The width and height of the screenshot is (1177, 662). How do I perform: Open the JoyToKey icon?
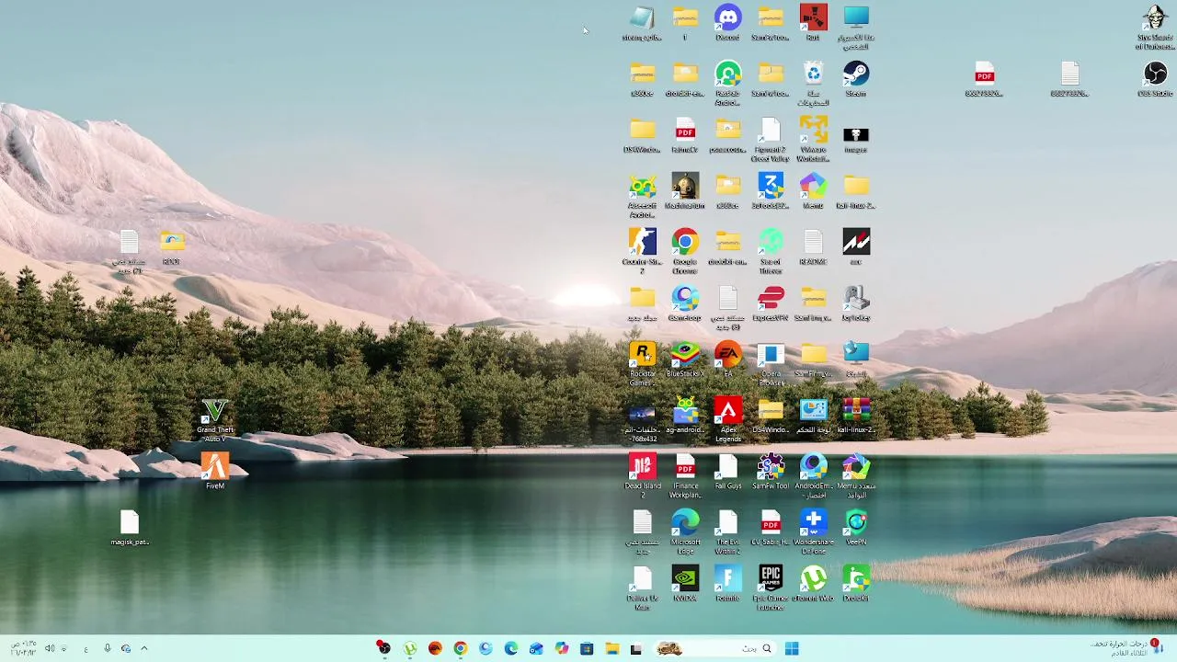pyautogui.click(x=855, y=303)
